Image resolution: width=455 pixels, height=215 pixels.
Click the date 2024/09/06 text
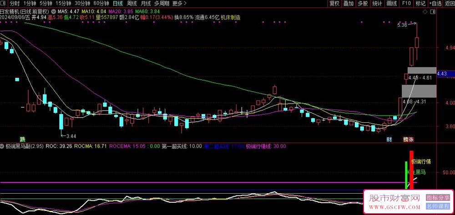pos(12,17)
